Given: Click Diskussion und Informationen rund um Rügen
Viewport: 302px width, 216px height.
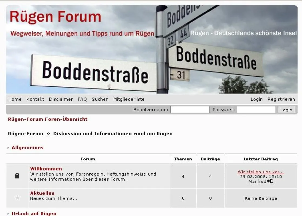Looking at the screenshot, I should (x=113, y=134).
